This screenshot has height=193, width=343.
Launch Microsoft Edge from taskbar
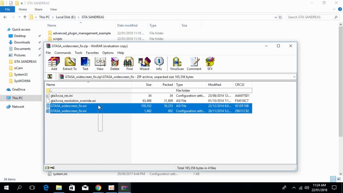46,188
